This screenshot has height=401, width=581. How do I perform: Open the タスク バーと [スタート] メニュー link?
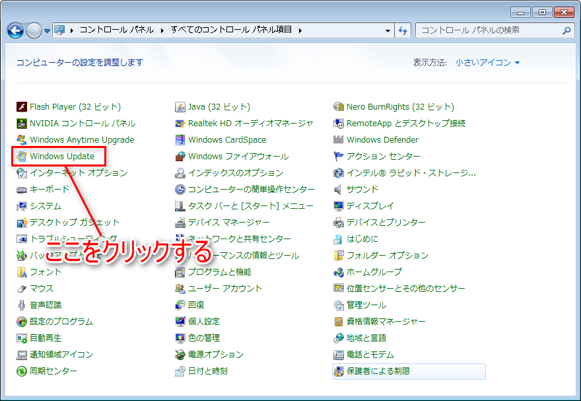pyautogui.click(x=251, y=205)
